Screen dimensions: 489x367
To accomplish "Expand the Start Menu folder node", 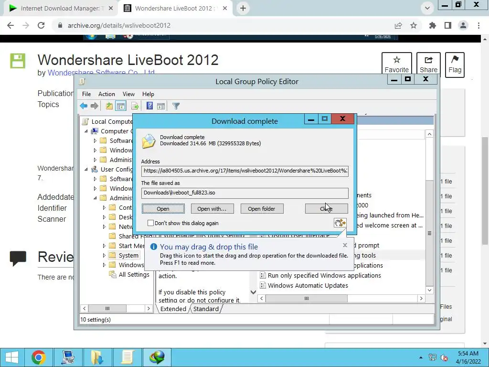I will (104, 246).
